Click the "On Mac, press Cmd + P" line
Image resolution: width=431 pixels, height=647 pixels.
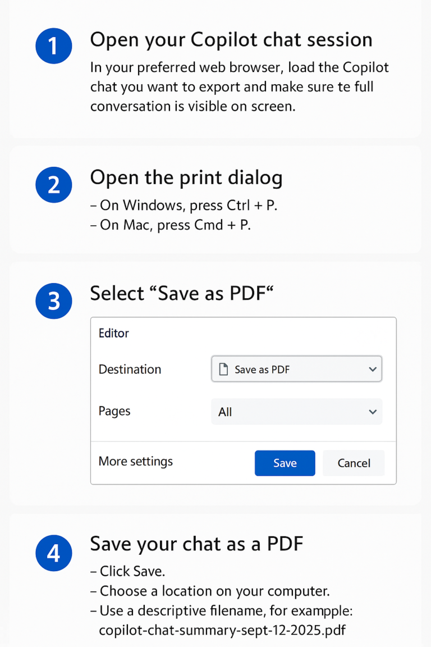coord(171,225)
